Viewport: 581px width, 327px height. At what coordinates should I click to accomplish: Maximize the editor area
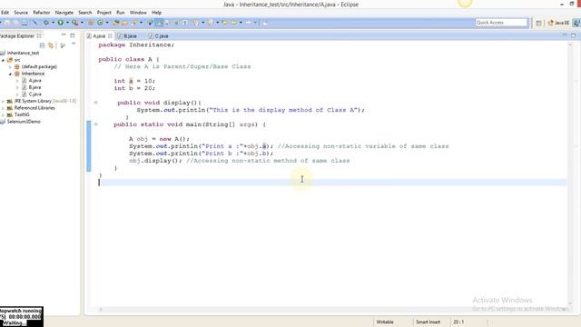click(573, 35)
